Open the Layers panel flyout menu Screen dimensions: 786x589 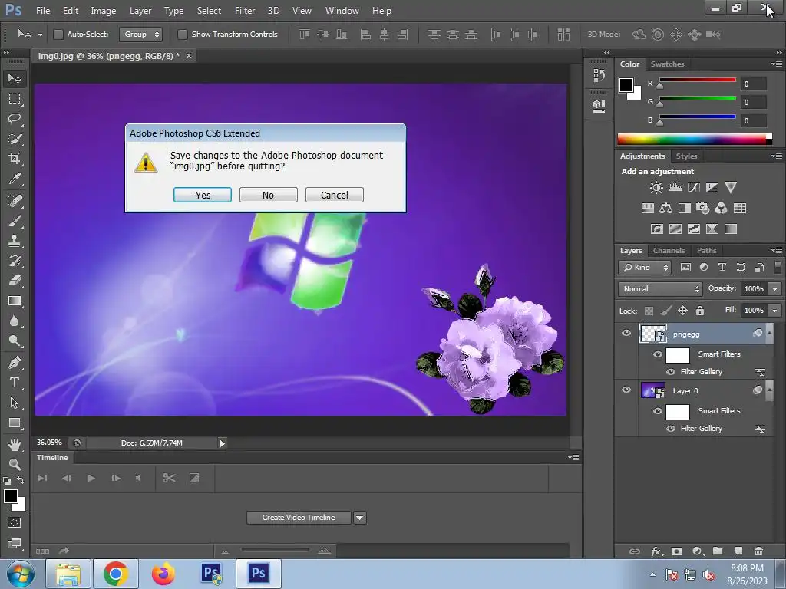click(777, 251)
